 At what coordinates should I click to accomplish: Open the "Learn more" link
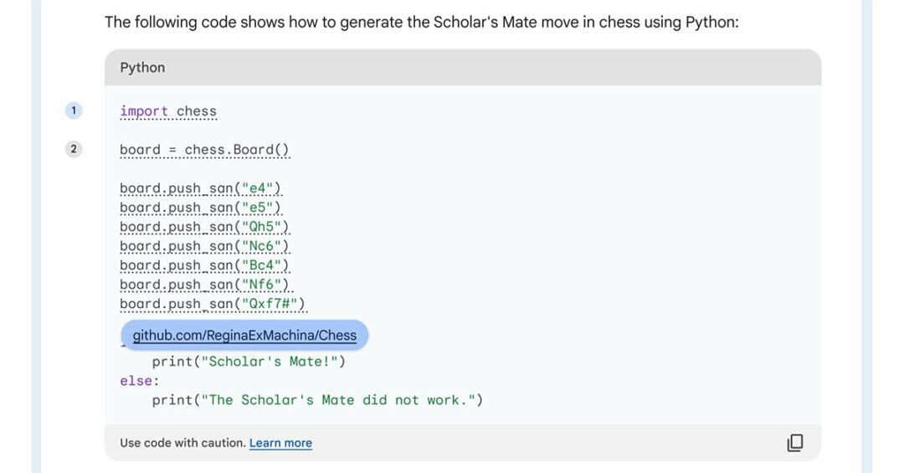coord(280,443)
